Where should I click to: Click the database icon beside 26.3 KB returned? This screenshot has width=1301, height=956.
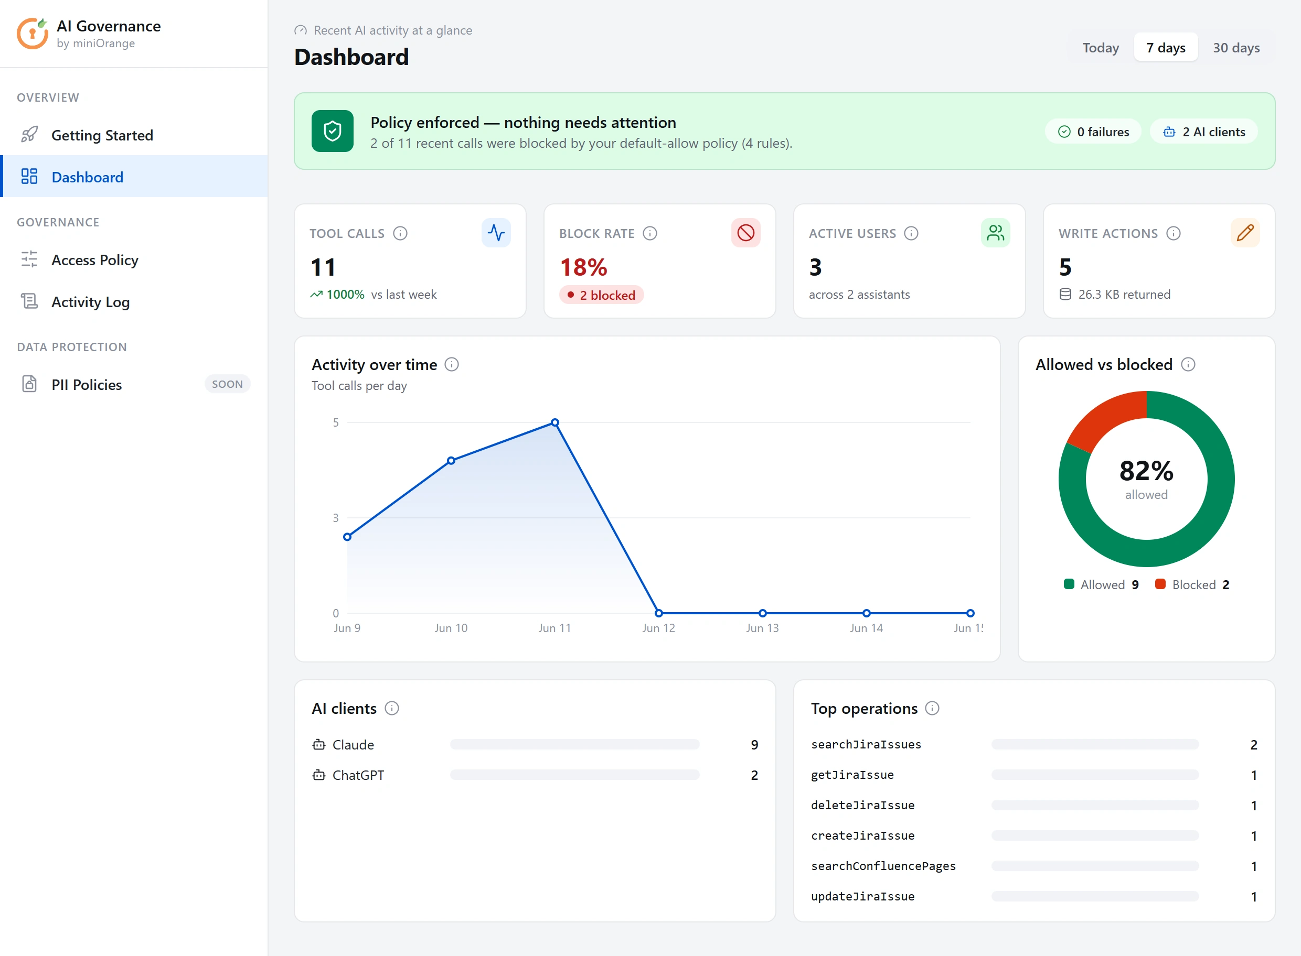coord(1065,295)
